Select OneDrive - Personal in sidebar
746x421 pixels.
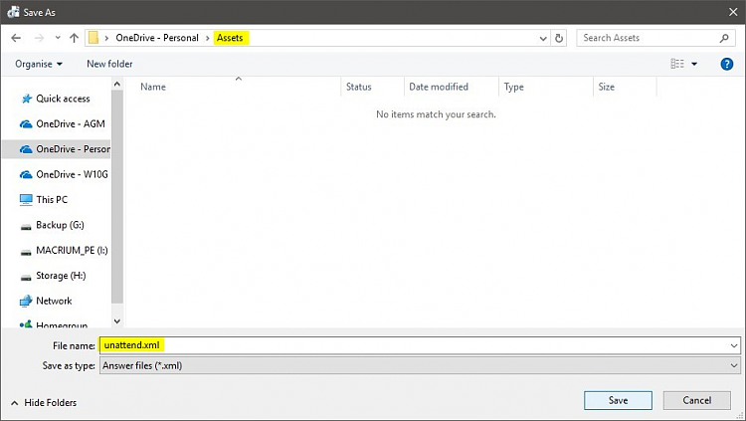point(56,149)
